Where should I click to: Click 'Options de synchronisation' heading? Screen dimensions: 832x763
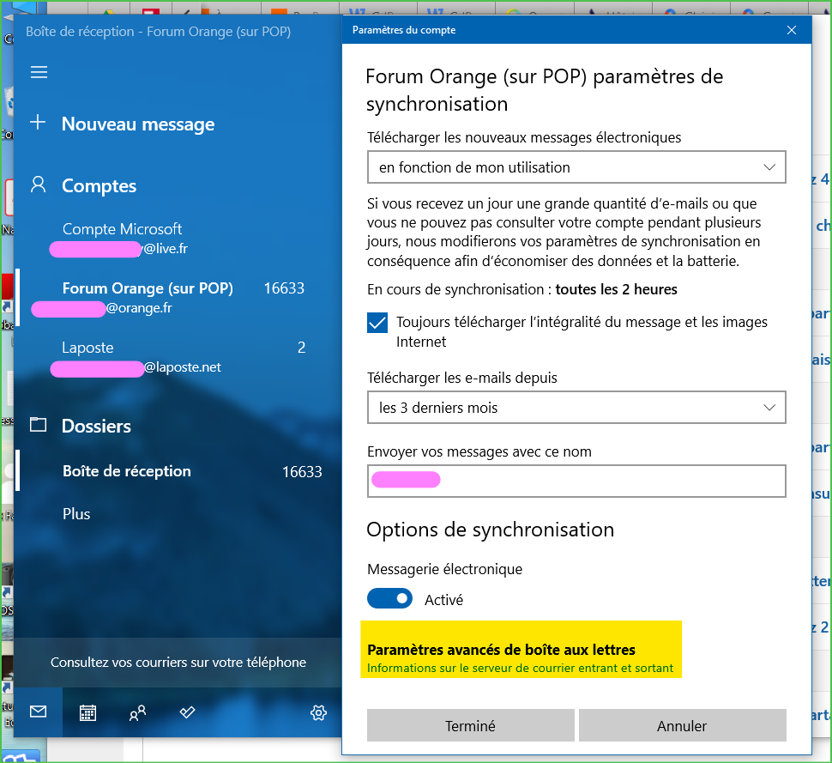pos(491,530)
